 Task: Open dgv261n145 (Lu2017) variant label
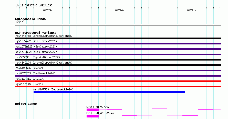pyautogui.click(x=30, y=84)
